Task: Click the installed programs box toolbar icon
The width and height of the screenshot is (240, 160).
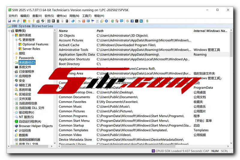Action: click(x=38, y=21)
